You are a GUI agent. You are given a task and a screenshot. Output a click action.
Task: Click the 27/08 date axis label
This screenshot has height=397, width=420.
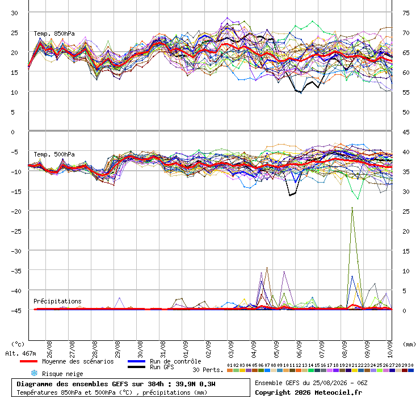[72, 349]
